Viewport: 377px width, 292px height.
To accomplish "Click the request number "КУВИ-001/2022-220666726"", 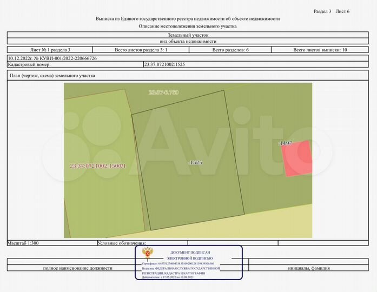I will click(68, 58).
